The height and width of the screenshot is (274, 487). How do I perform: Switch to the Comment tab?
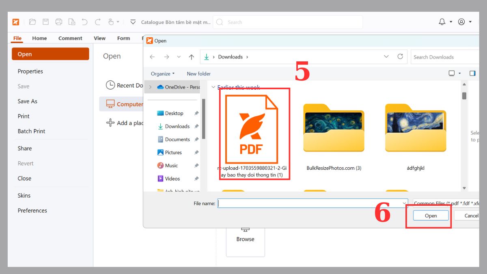click(70, 38)
